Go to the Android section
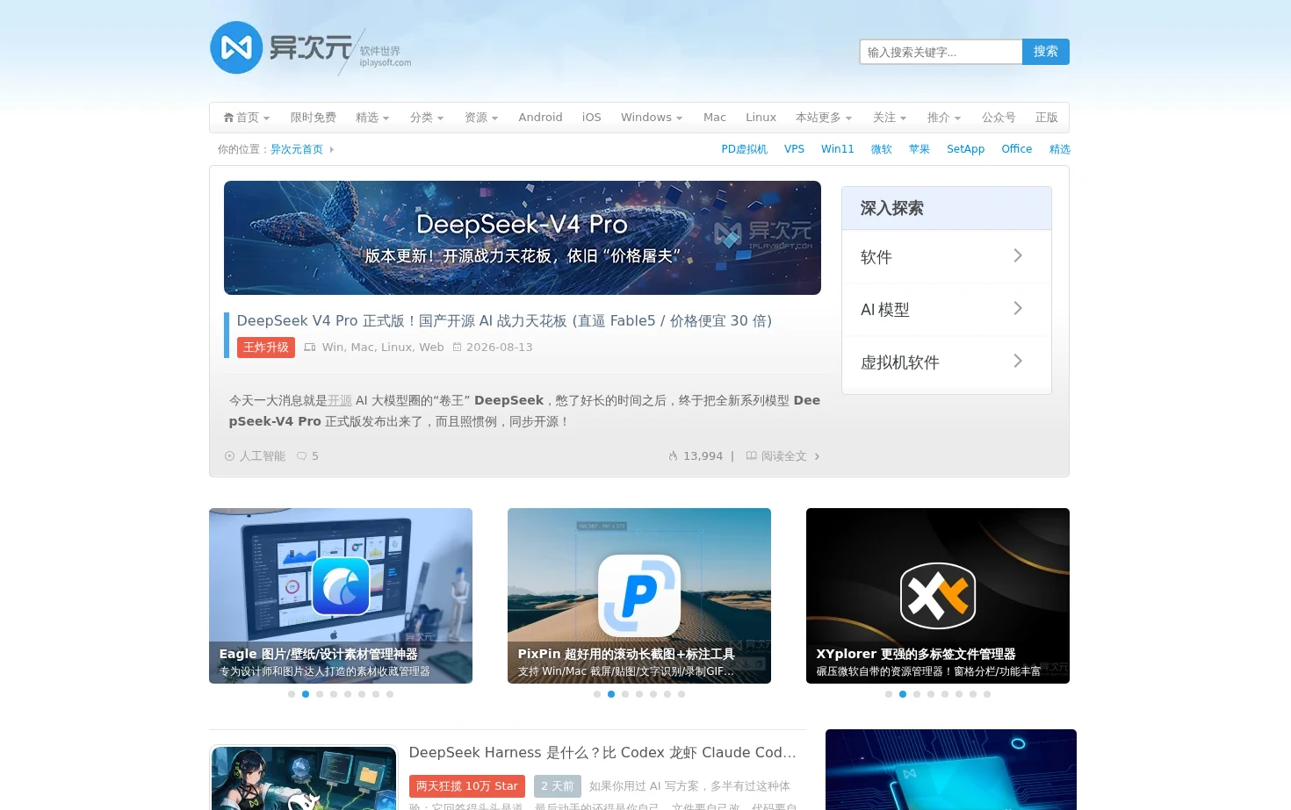1291x810 pixels. pos(540,118)
